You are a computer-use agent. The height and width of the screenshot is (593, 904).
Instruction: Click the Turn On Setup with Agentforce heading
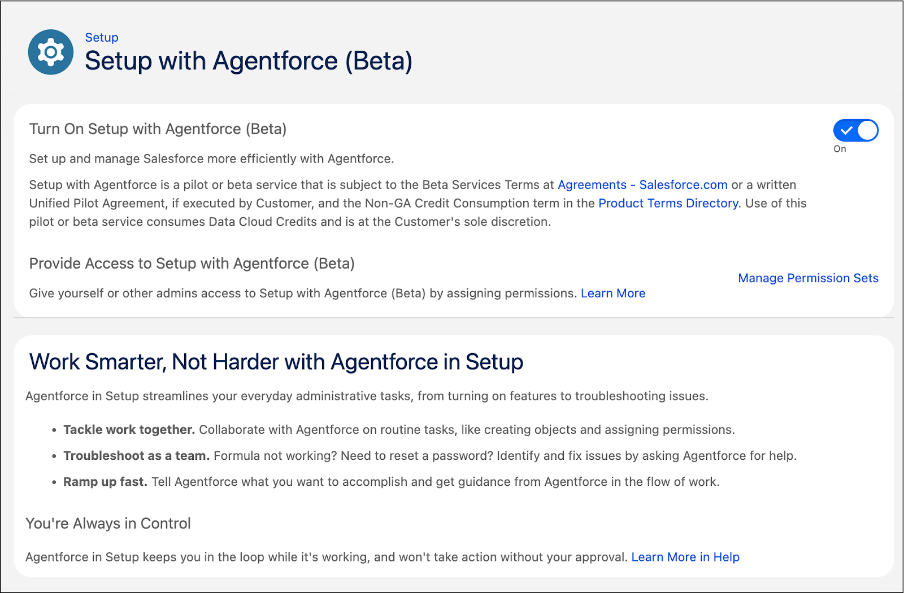(x=157, y=129)
